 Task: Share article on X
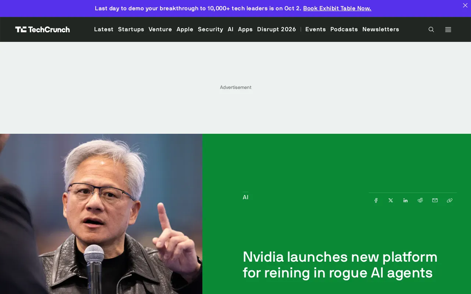click(x=391, y=200)
